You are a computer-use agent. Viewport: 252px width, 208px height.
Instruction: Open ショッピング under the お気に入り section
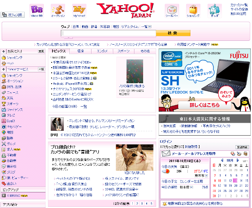pos(14,58)
